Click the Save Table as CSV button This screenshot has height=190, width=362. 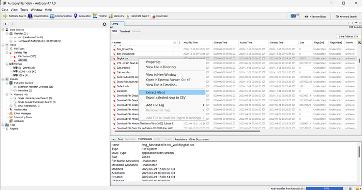click(349, 37)
